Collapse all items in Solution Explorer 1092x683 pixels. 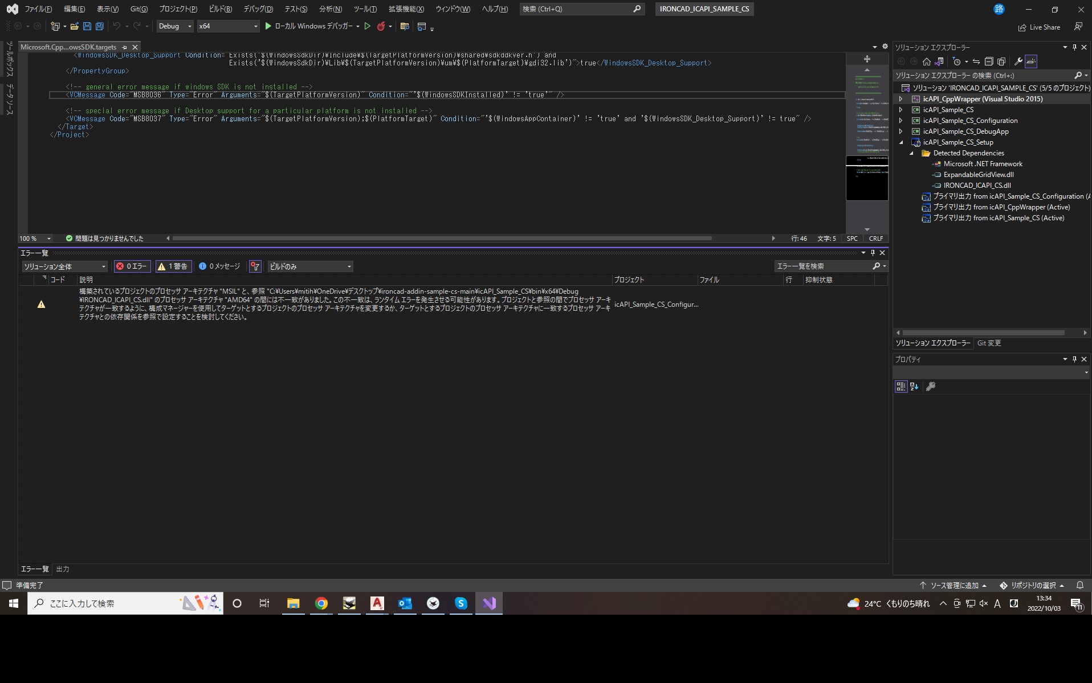[989, 61]
